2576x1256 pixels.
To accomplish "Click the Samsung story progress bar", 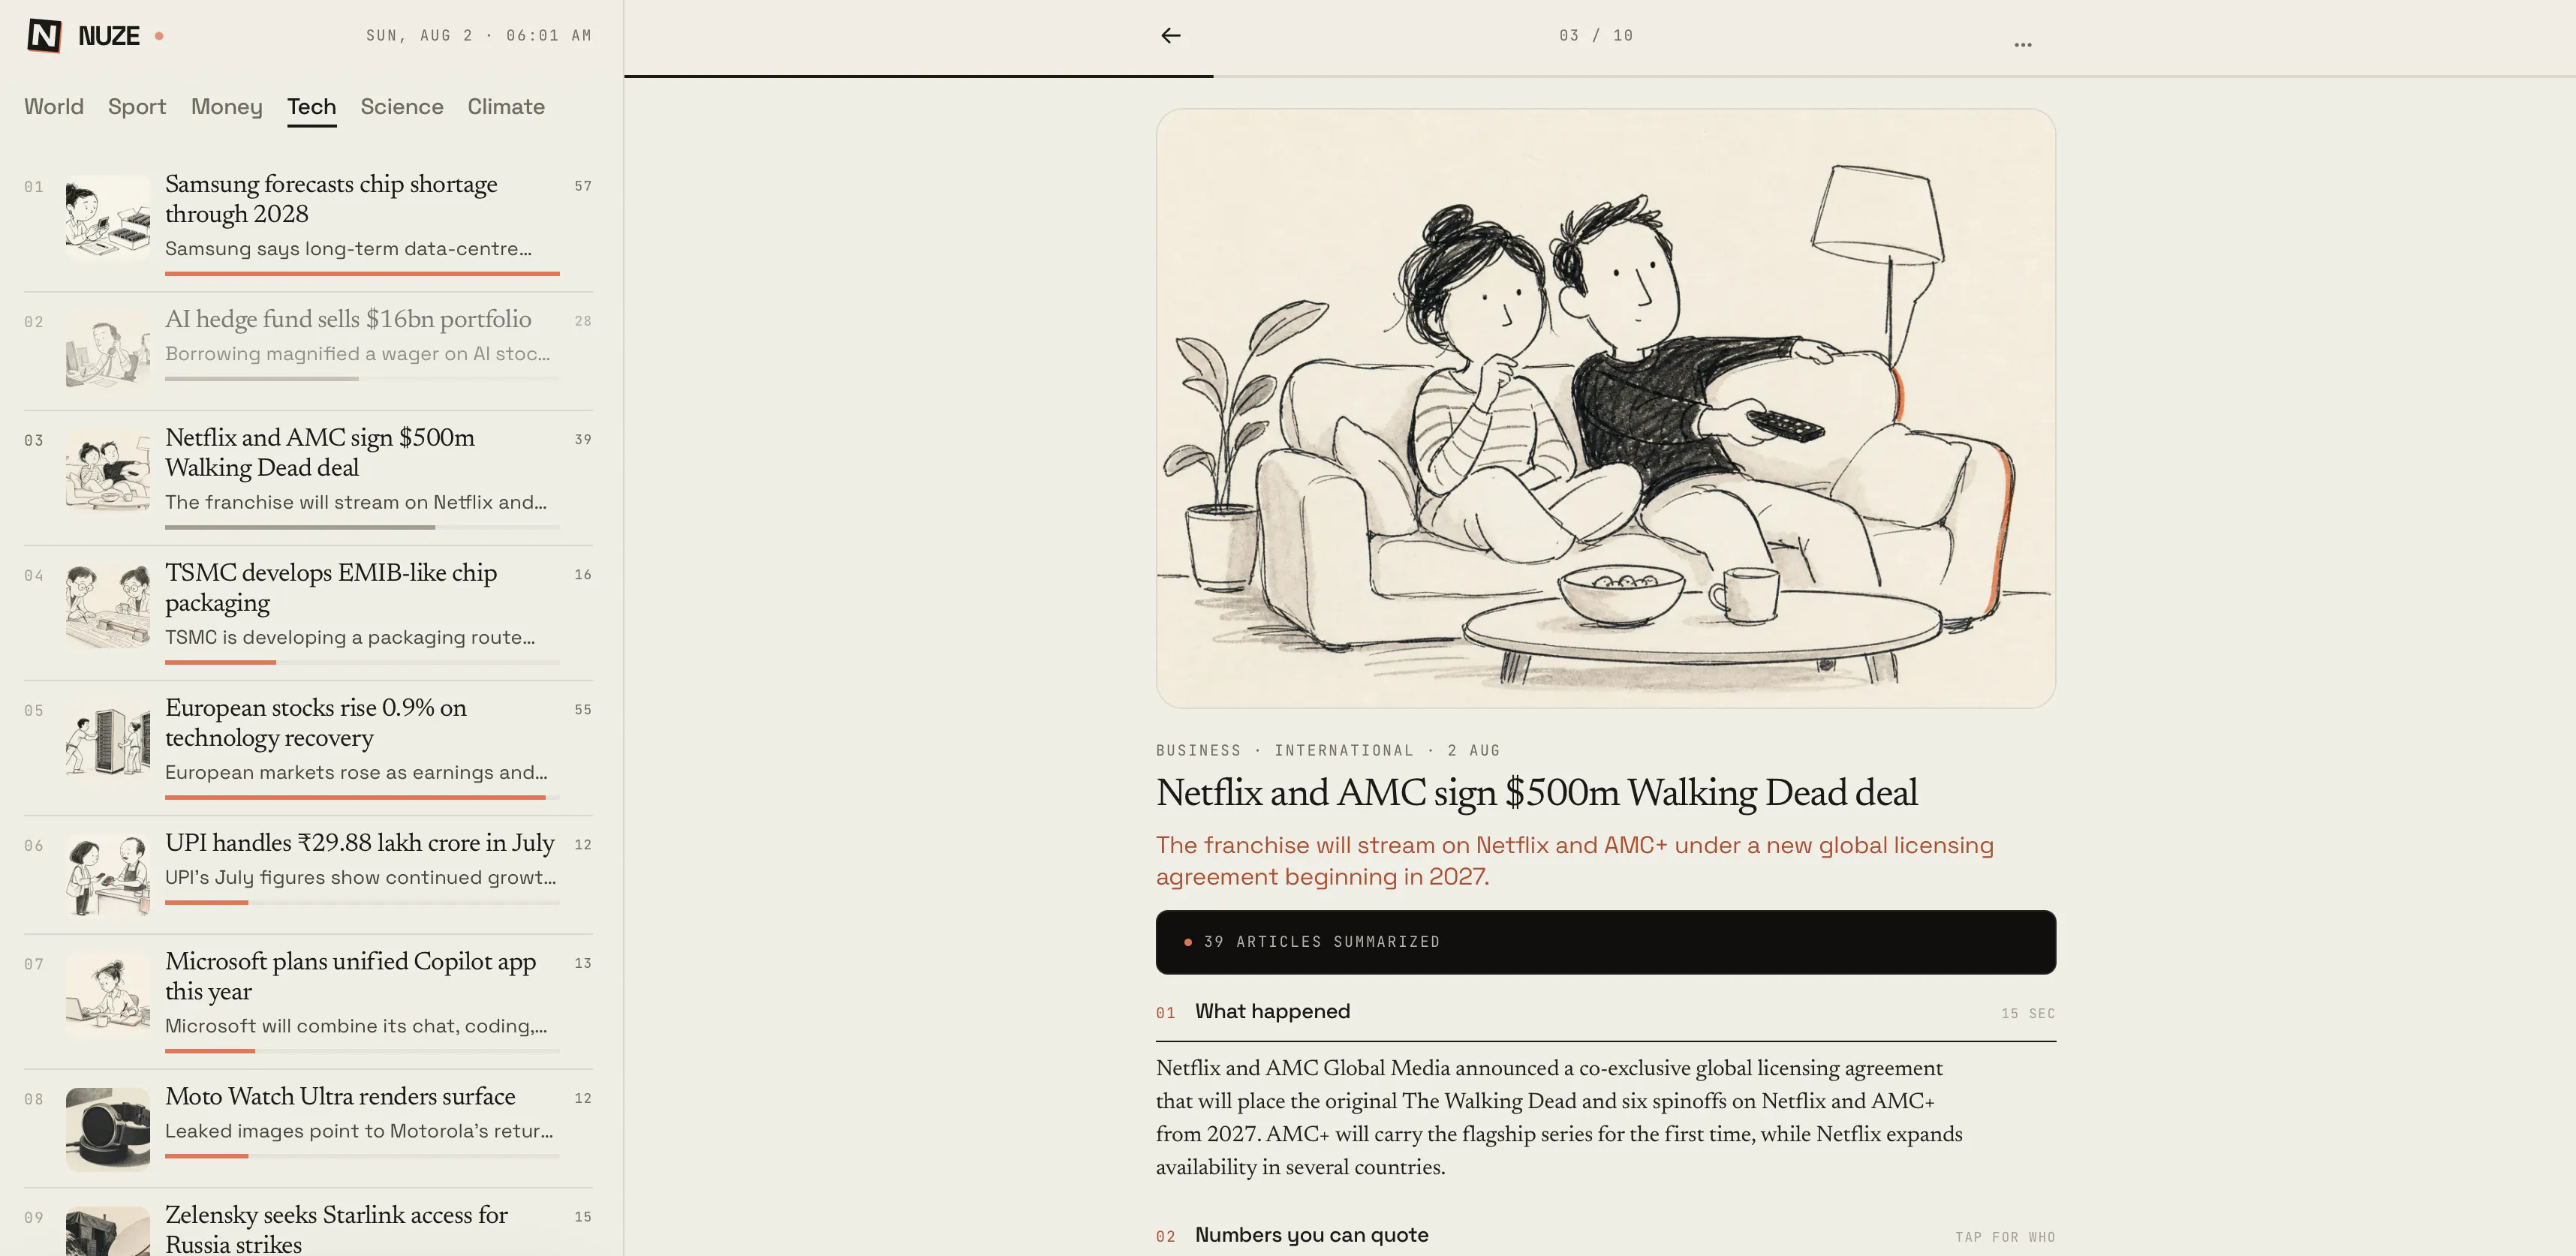I will click(362, 273).
